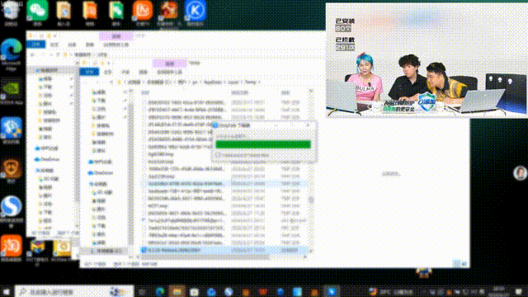The image size is (528, 297).
Task: Select OneDrive in the back Explorer navigation pane
Action: point(48,159)
